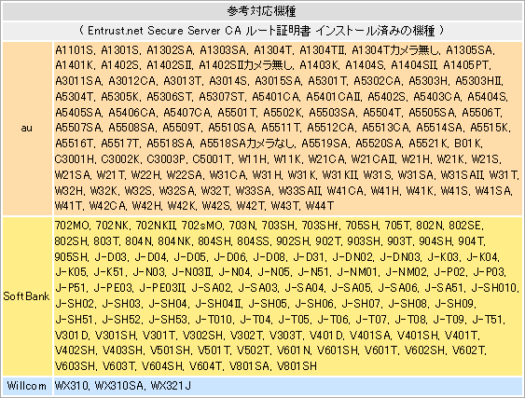Select model A1305SA in the au row
Viewport: 525px width, 398px height.
click(x=469, y=50)
